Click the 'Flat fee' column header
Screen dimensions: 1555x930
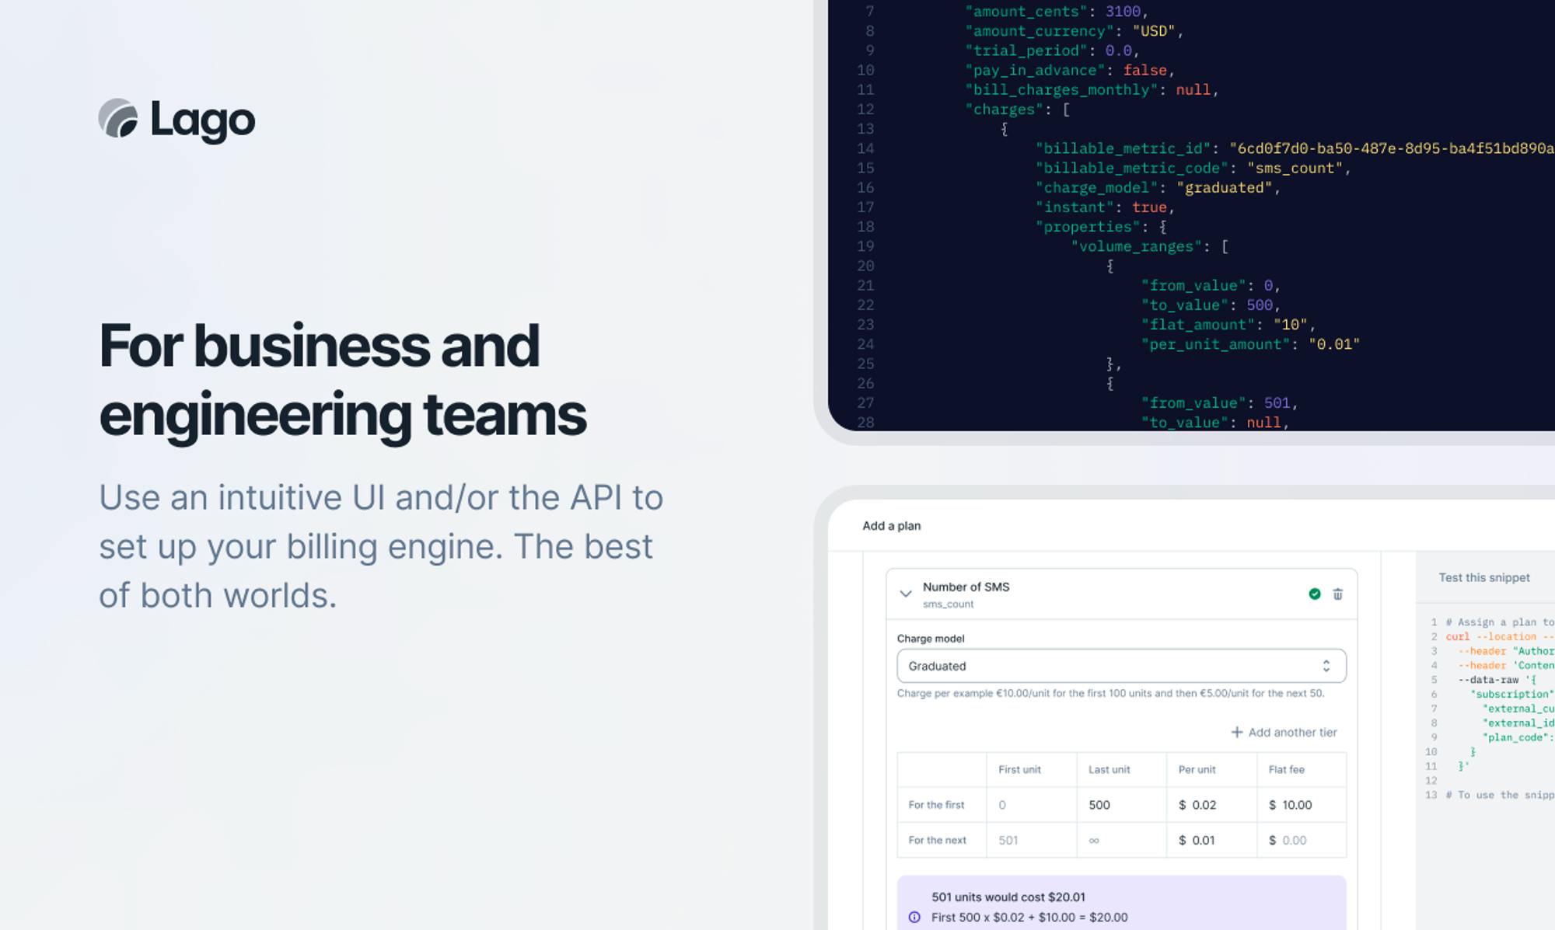(x=1287, y=769)
